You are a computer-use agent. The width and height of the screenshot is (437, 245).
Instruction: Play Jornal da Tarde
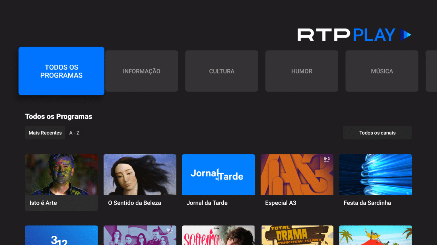(218, 174)
